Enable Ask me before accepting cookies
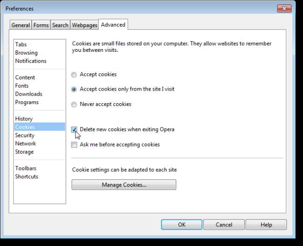 pos(74,145)
